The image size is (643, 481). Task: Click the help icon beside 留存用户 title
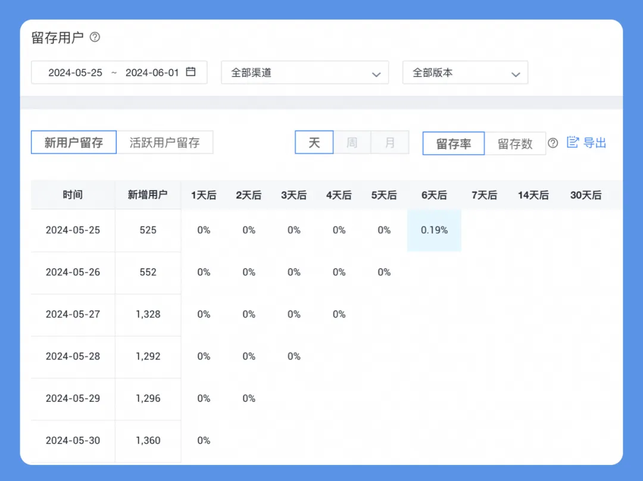[95, 38]
